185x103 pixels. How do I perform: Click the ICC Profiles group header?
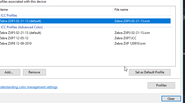click(9, 15)
